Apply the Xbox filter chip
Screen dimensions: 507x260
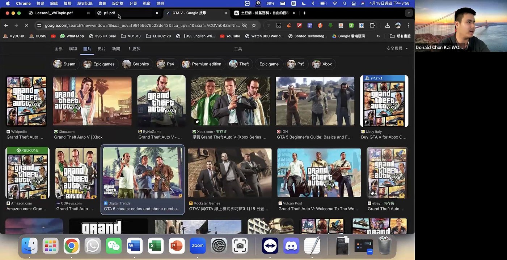tap(323, 64)
